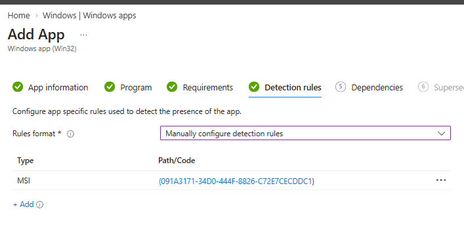Go to the Dependencies step

377,88
